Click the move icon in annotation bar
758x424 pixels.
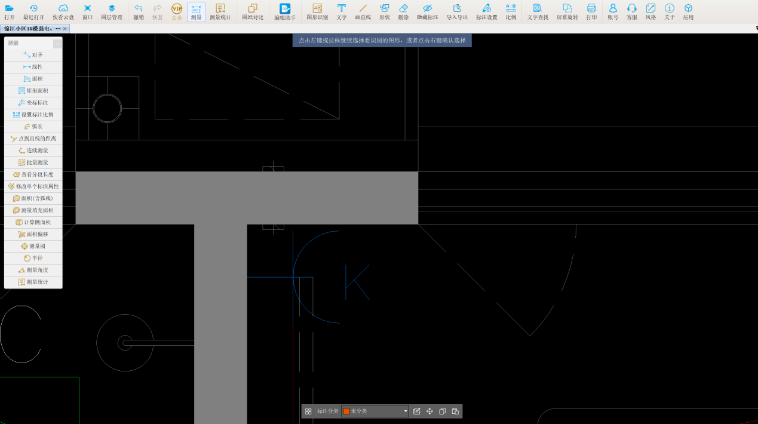(429, 411)
